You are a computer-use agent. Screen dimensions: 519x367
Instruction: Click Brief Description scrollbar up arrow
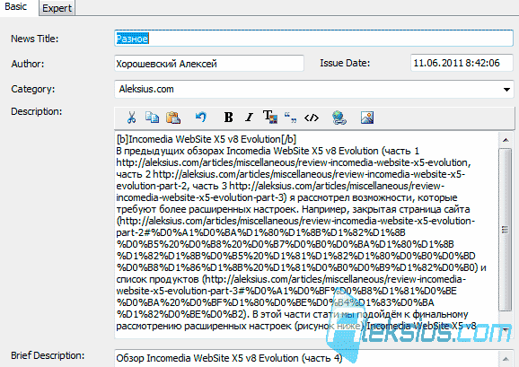506,359
